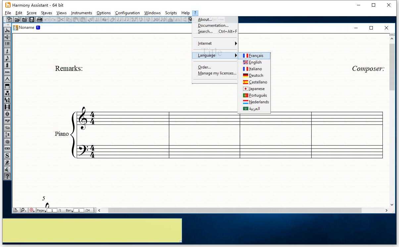
Task: Open the Instruments menu
Action: coord(81,13)
